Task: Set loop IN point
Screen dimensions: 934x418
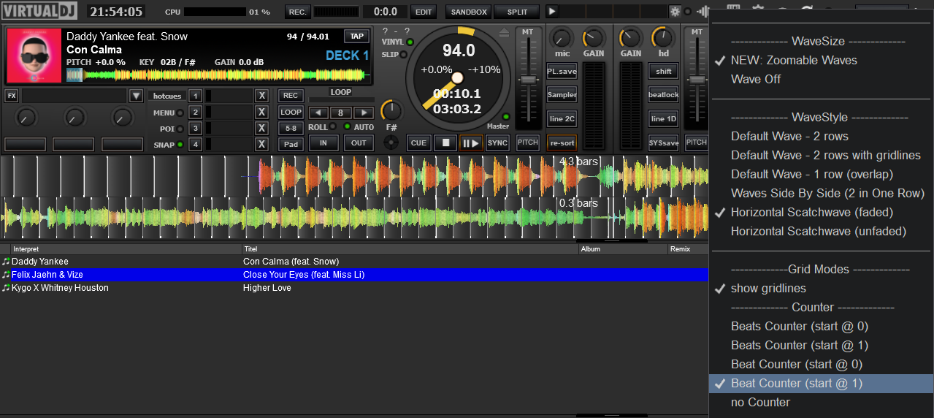Action: (324, 143)
